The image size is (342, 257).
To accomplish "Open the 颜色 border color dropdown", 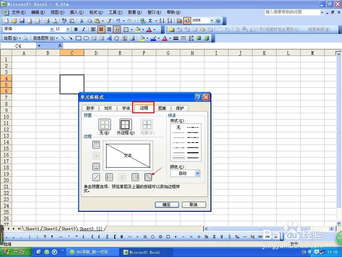I will pyautogui.click(x=197, y=173).
